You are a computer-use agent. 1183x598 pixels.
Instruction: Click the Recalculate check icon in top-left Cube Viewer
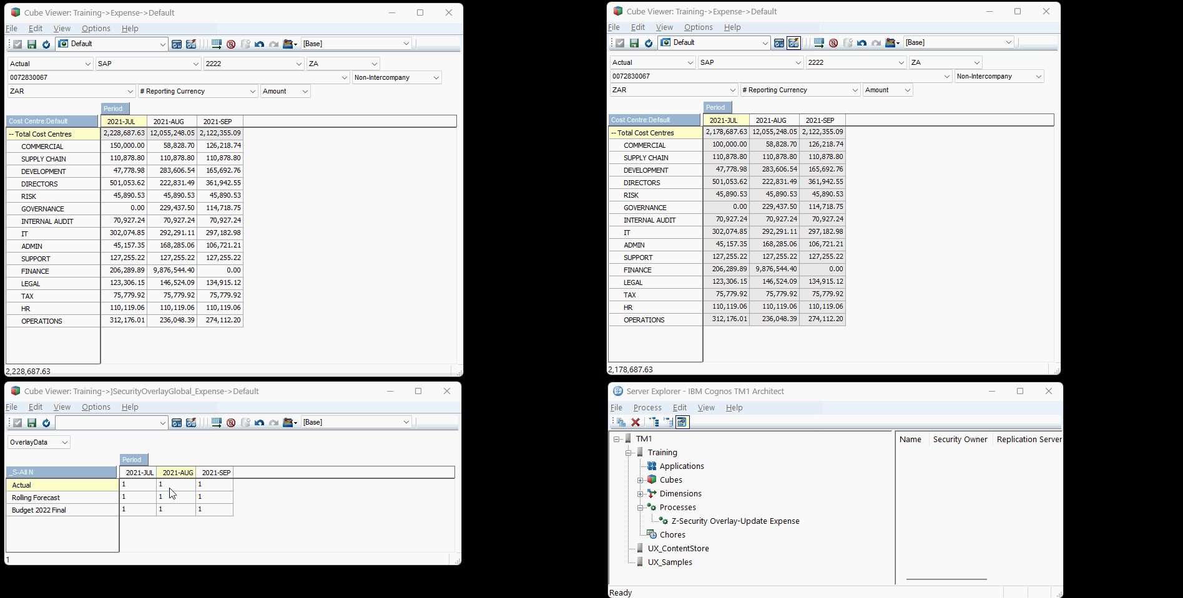point(17,44)
